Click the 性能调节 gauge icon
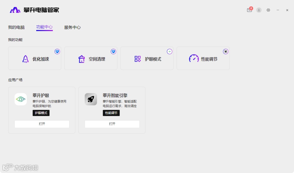294x173 pixels. [194, 59]
